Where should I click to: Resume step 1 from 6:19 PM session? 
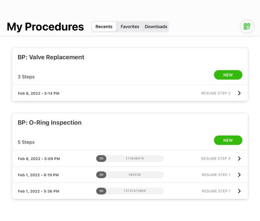coord(216,175)
